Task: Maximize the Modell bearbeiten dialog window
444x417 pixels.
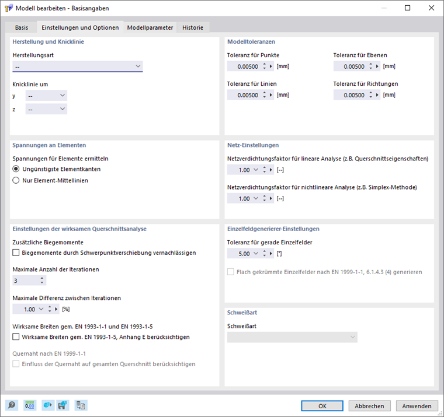Action: pos(407,8)
